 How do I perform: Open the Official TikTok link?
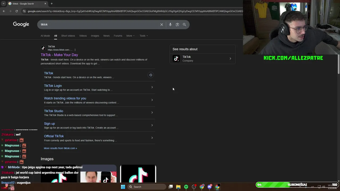[x=54, y=136]
